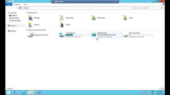Select the New Volume (E:) drive icon
Screen dimensions: 170x95
(x=125, y=36)
